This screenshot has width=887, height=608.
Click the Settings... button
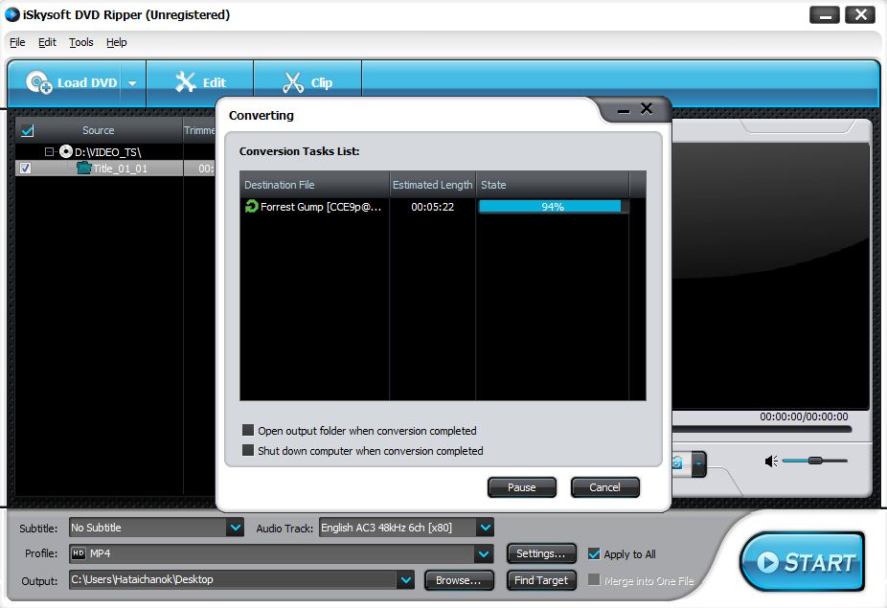coord(541,553)
